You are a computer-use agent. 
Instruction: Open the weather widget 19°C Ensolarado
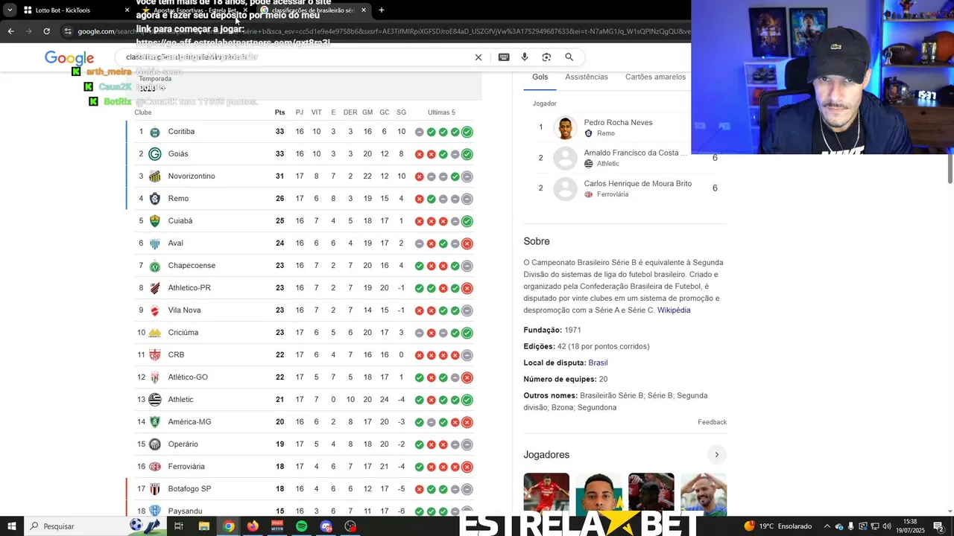pyautogui.click(x=777, y=526)
